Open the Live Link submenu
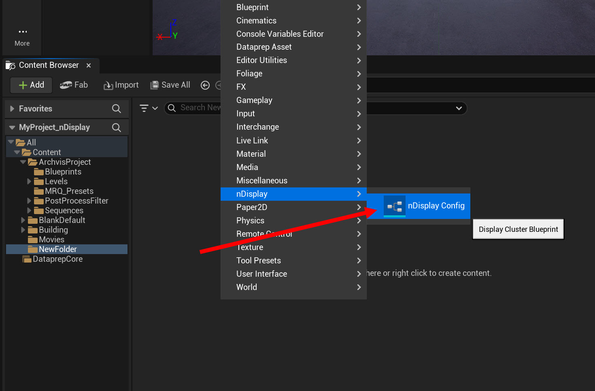 pos(293,141)
